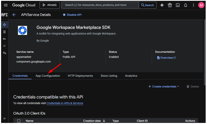
Task: Open the Gemini sparkle assistant icon
Action: [x=162, y=5]
